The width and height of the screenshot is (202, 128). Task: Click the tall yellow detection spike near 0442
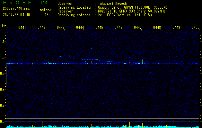click(x=42, y=124)
